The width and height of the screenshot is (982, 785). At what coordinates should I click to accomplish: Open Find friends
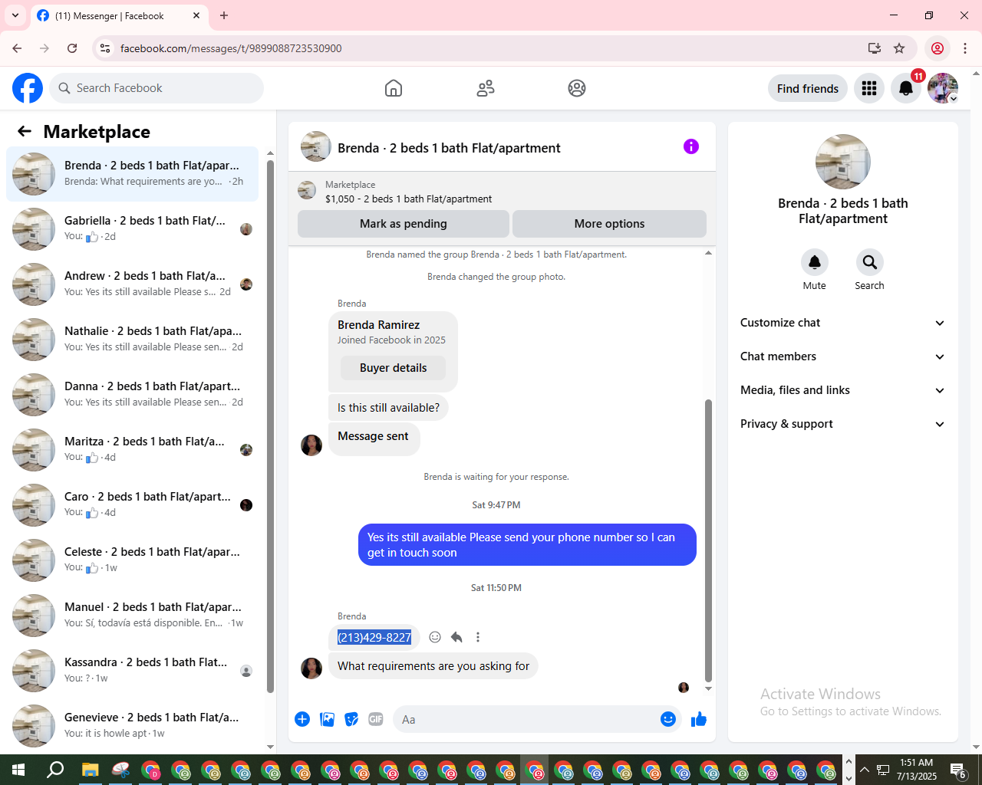pyautogui.click(x=808, y=88)
